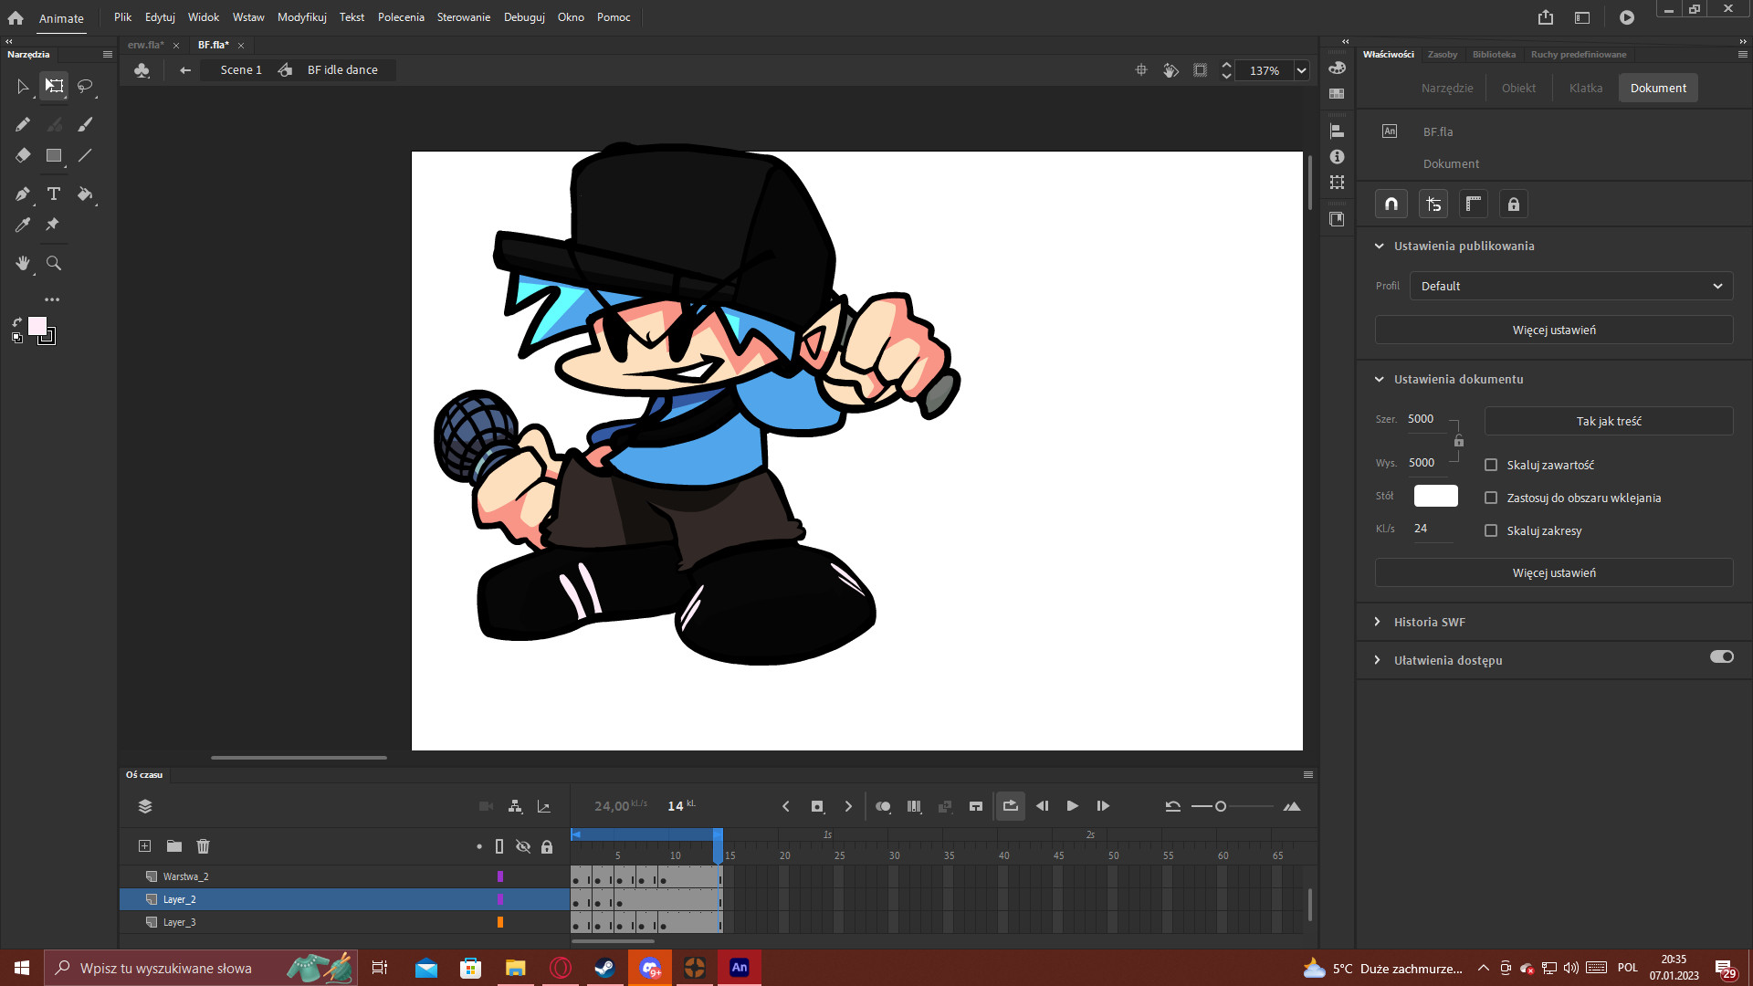Click Więcej ustawień under document settings
The height and width of the screenshot is (986, 1753).
coord(1554,572)
